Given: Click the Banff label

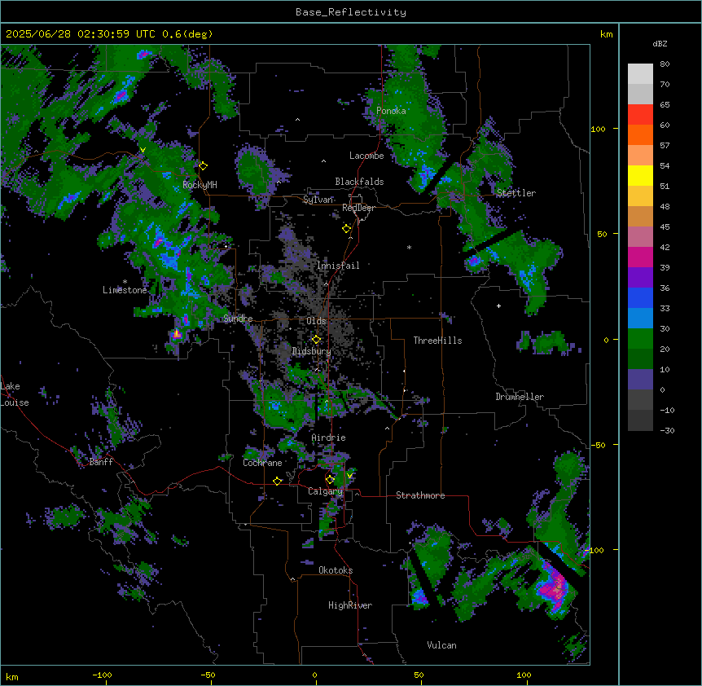Looking at the screenshot, I should click(101, 462).
